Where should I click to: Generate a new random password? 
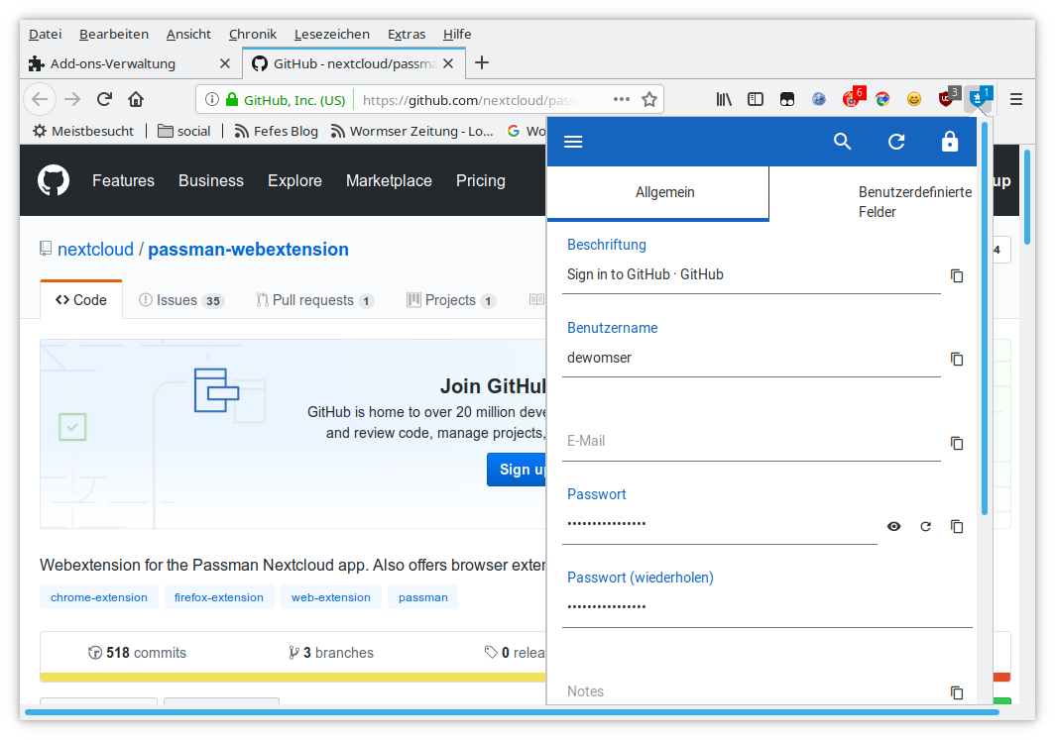coord(926,526)
